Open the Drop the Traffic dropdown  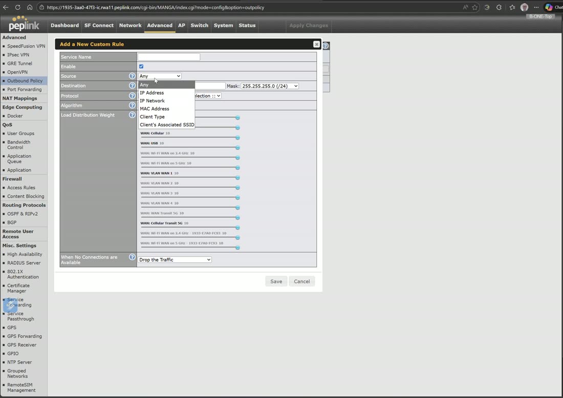click(x=175, y=260)
